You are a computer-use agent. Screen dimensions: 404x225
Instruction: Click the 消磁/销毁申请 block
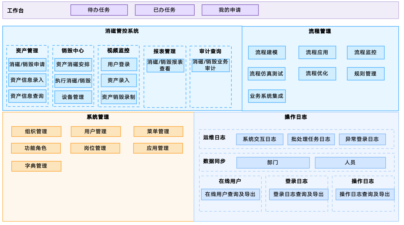click(27, 64)
